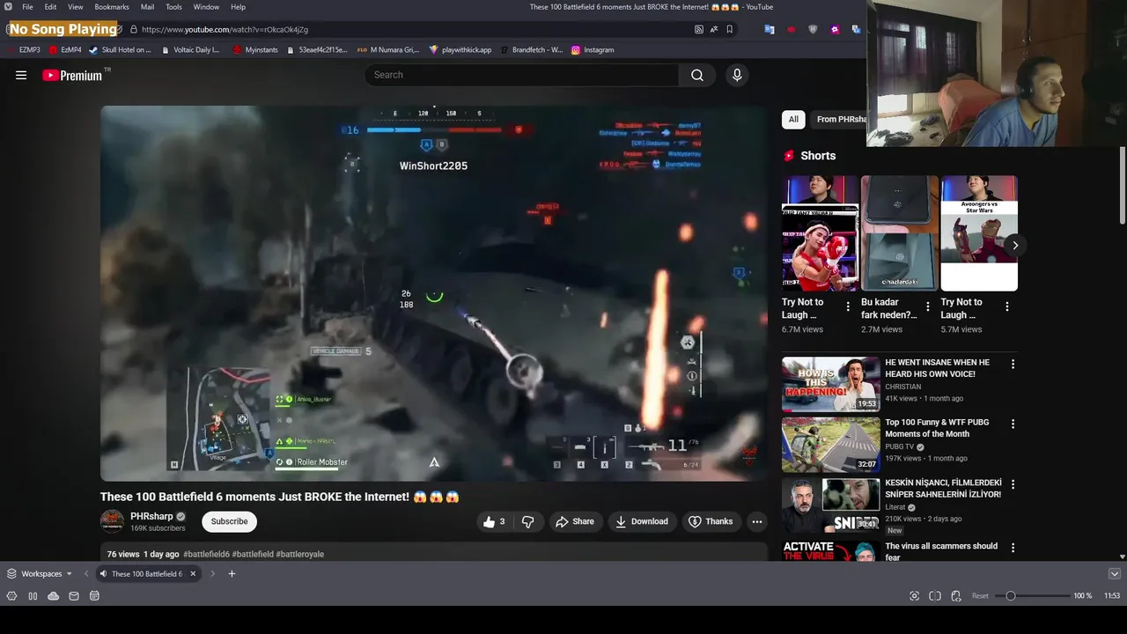1127x634 pixels.
Task: Open the Brandfetch bookmark
Action: click(x=531, y=50)
